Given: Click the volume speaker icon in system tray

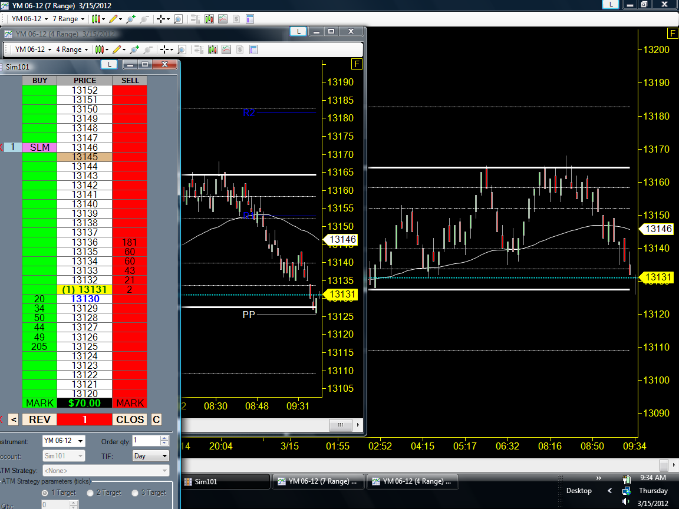Looking at the screenshot, I should 626,502.
